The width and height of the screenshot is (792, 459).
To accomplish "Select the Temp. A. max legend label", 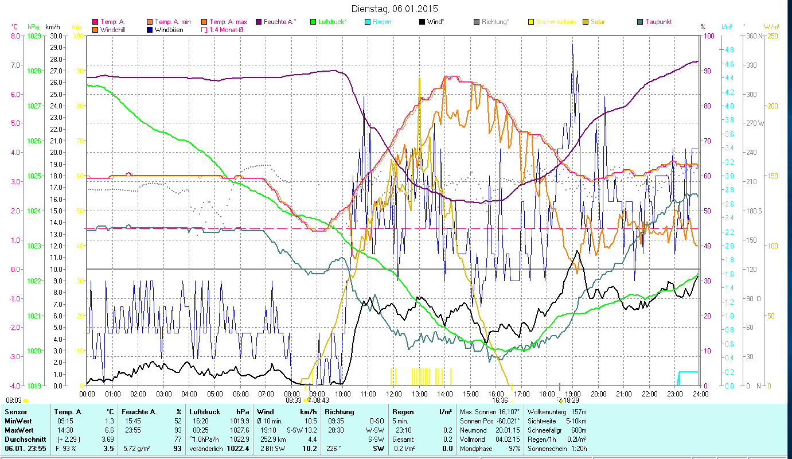I will click(228, 22).
